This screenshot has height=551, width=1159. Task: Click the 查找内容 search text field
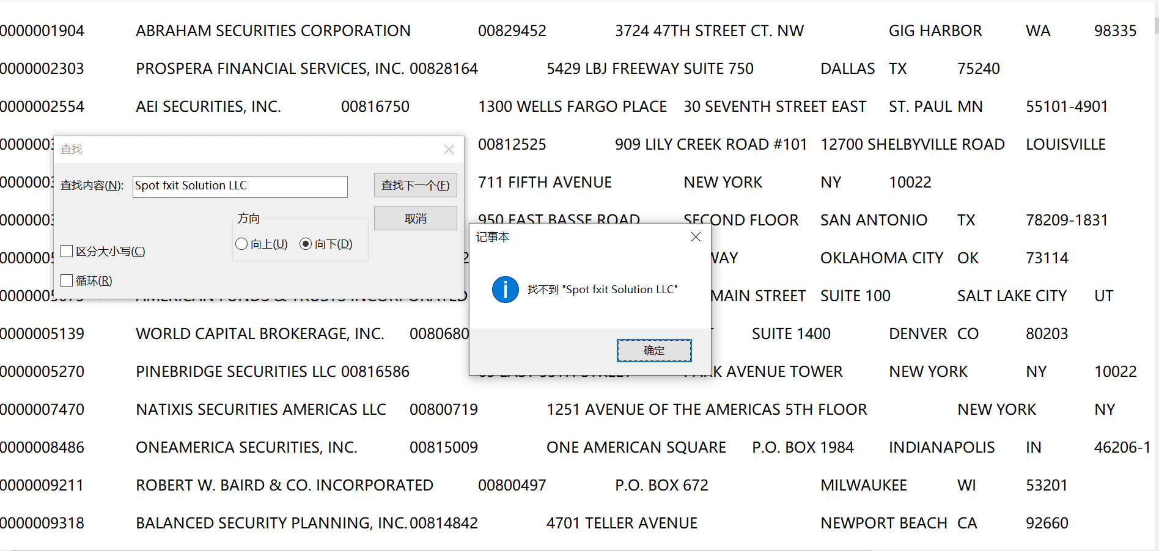pos(240,186)
